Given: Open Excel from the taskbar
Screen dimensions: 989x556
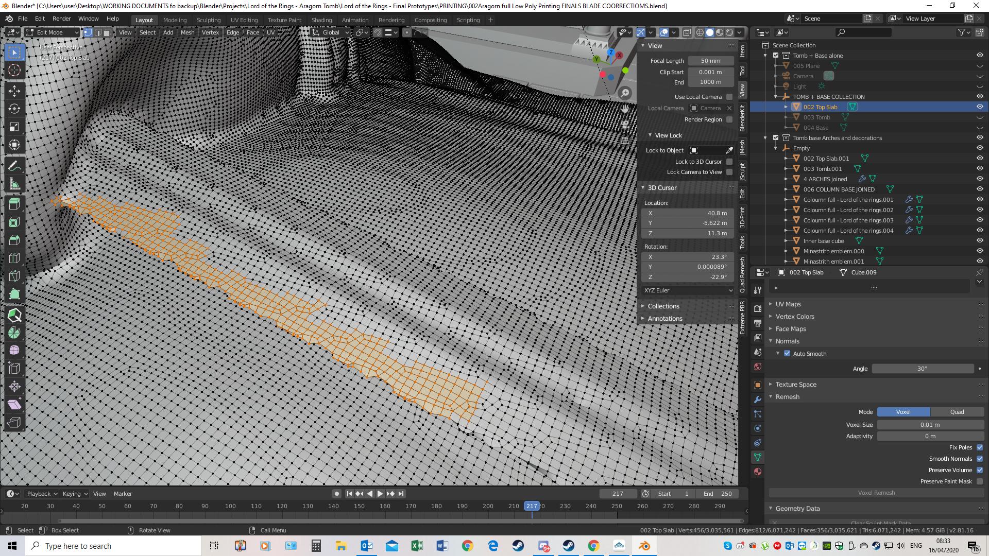Looking at the screenshot, I should [x=417, y=546].
